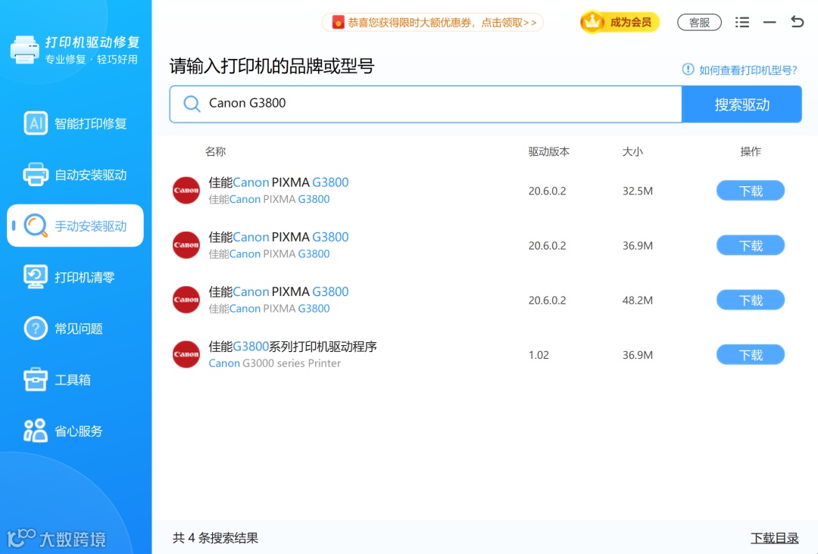
Task: Open 工具箱 menu item
Action: (x=75, y=379)
